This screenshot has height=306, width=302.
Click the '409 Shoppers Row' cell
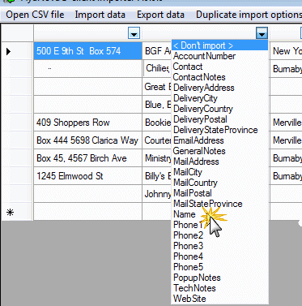(87, 123)
